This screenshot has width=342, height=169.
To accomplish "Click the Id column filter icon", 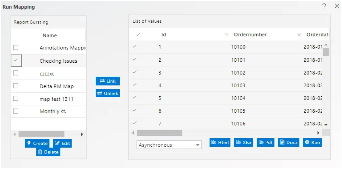I will pos(227,35).
